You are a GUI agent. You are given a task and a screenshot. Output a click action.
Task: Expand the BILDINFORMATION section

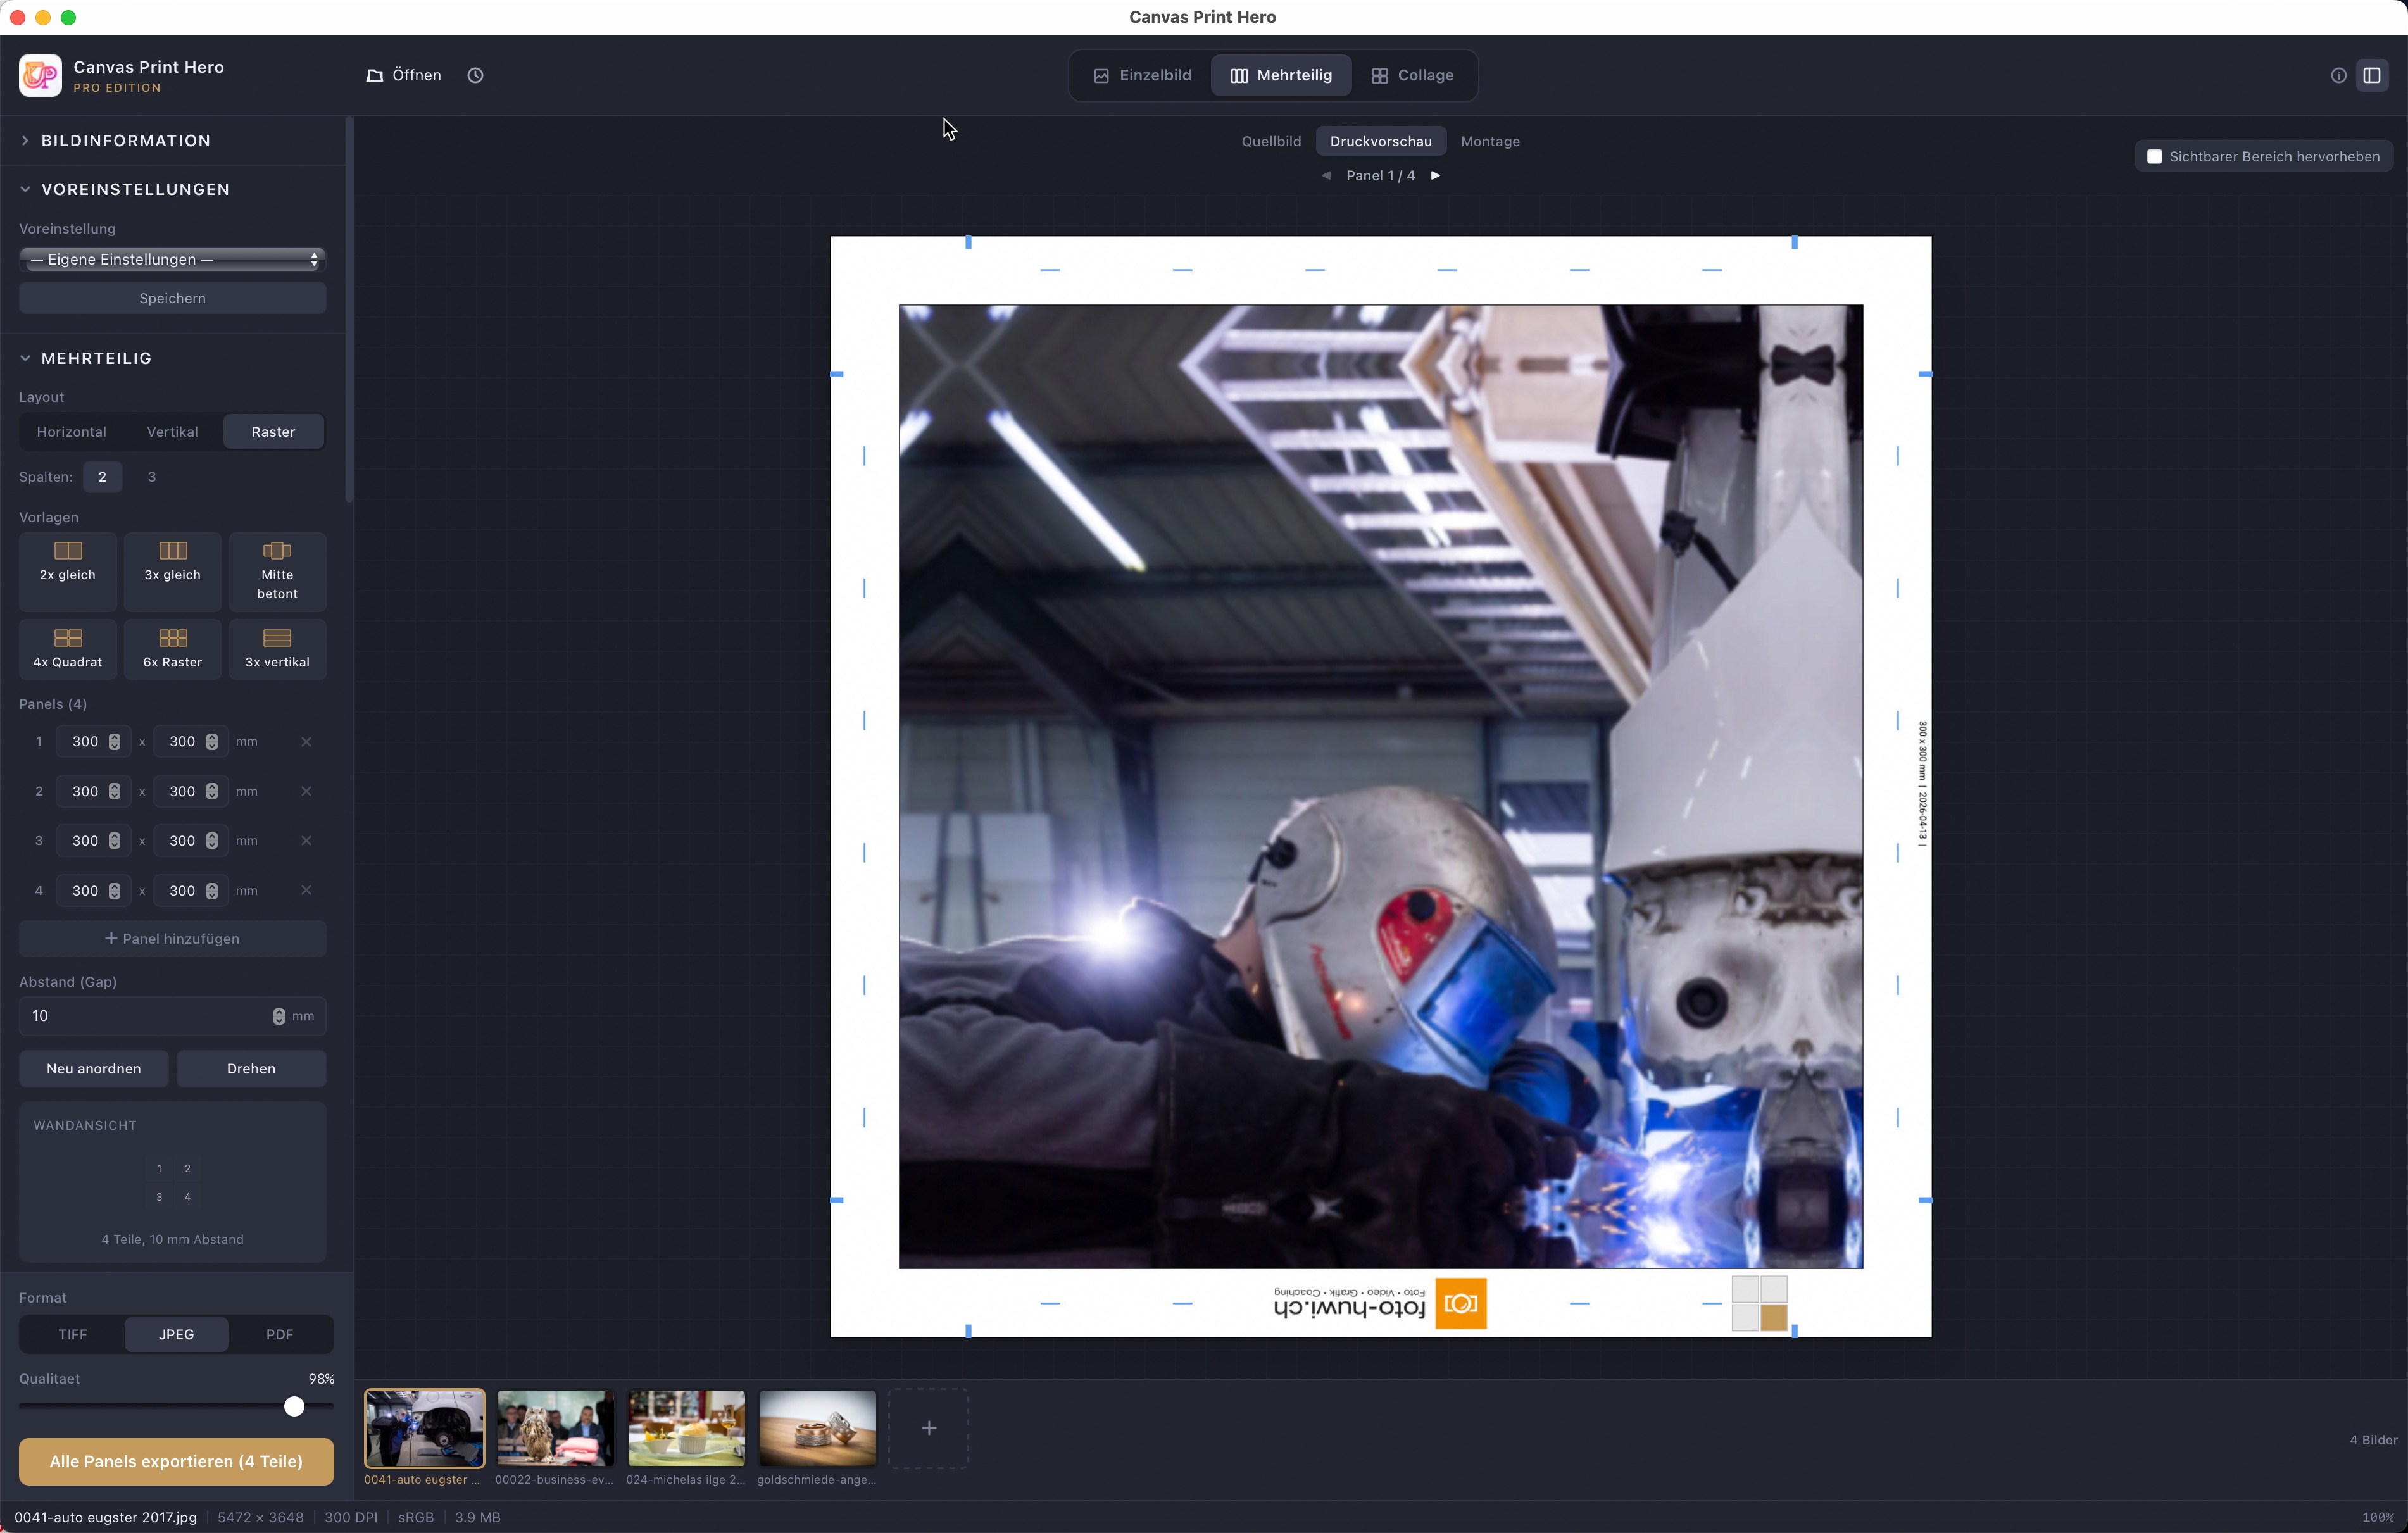pos(125,141)
